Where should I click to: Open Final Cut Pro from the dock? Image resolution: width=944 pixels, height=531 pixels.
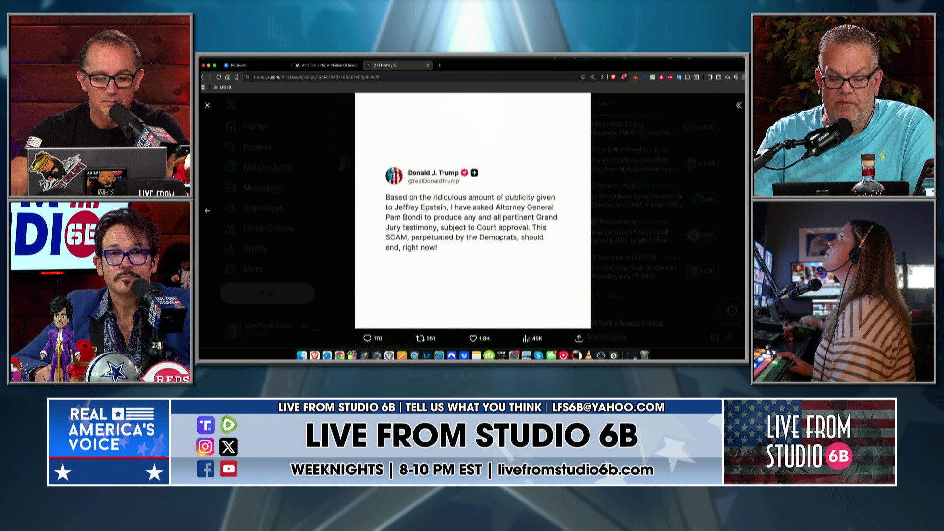pyautogui.click(x=352, y=355)
